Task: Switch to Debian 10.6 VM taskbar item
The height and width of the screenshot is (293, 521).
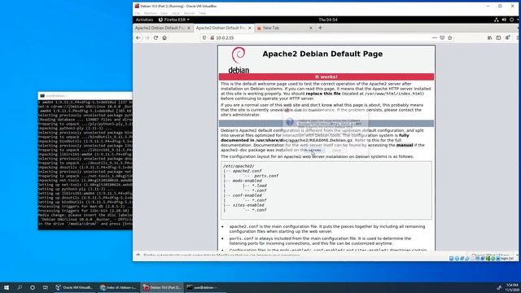Action: point(162,287)
